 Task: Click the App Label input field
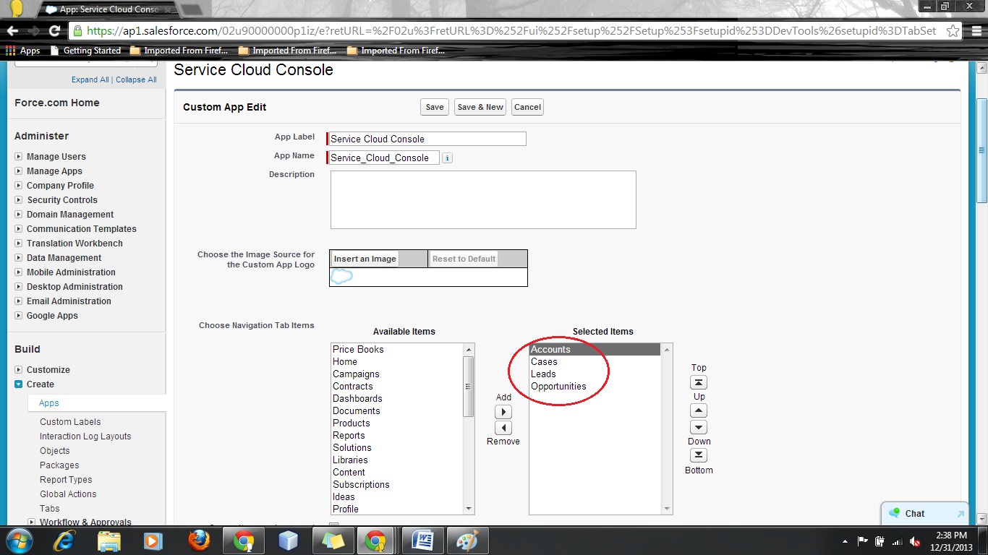tap(427, 139)
